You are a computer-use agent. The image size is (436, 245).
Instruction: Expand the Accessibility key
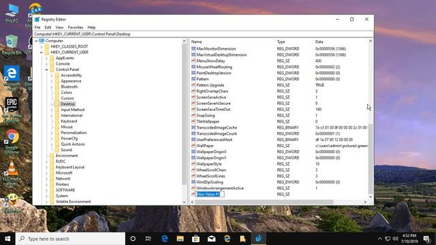tap(52, 76)
